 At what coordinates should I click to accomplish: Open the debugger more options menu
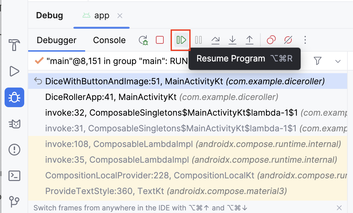(x=305, y=40)
